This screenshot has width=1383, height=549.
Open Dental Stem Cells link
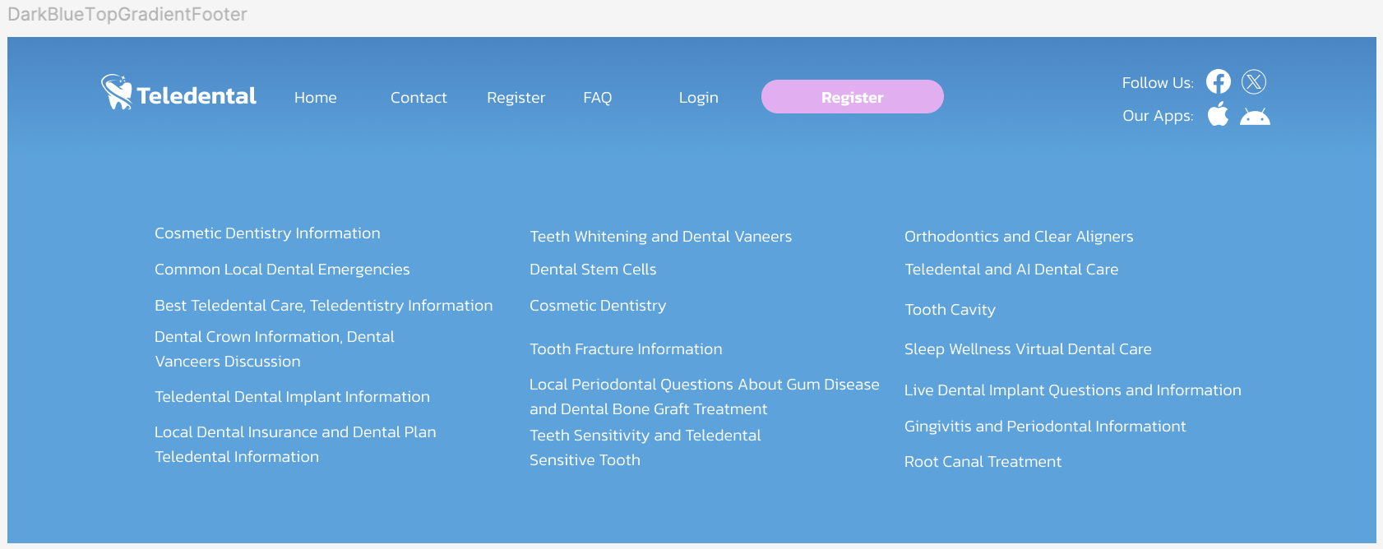click(593, 270)
